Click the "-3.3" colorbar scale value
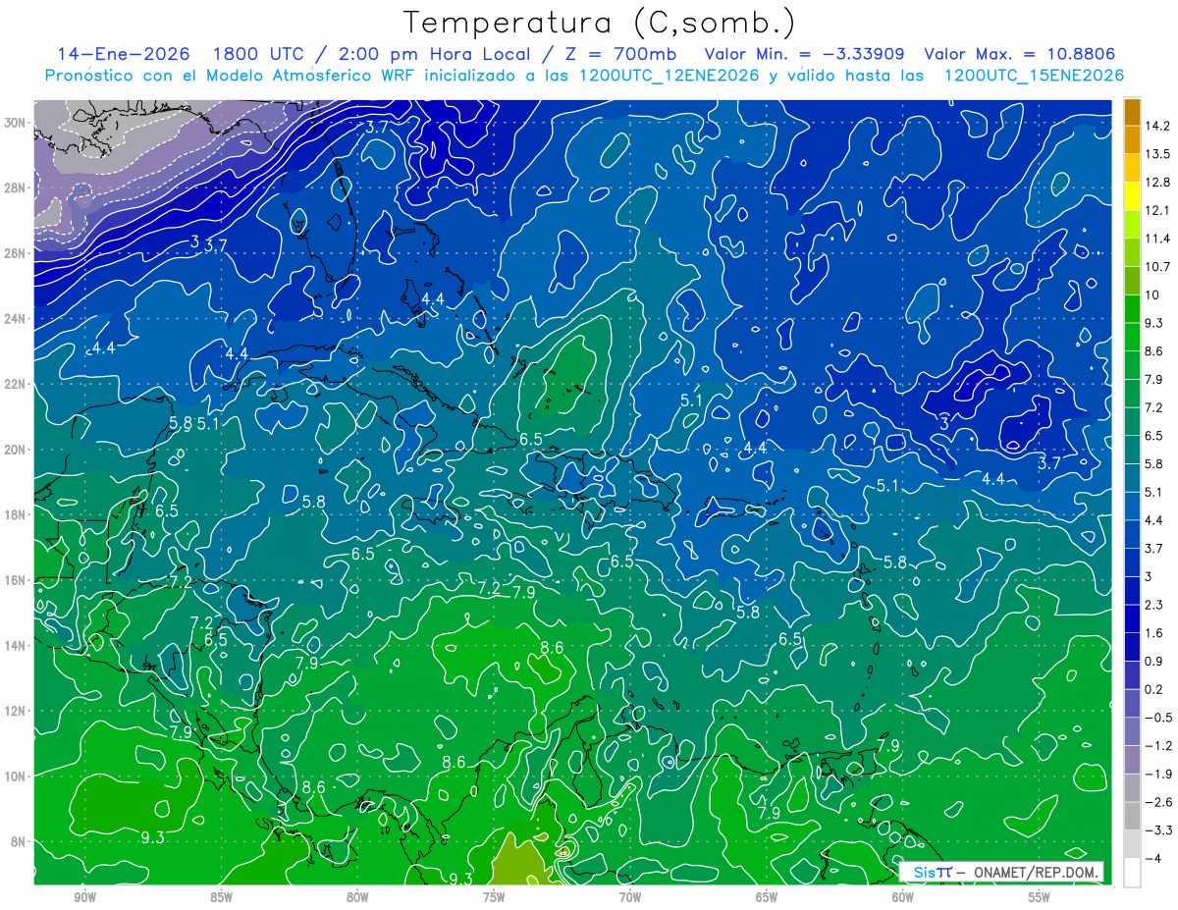Viewport: 1178px width, 910px height. (x=1157, y=830)
